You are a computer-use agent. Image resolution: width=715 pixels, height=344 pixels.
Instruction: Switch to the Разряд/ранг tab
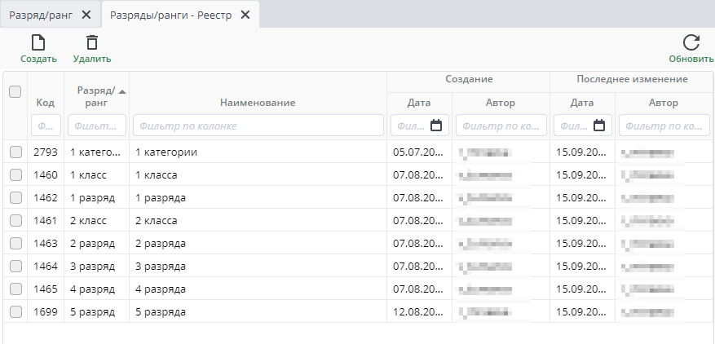(x=41, y=15)
